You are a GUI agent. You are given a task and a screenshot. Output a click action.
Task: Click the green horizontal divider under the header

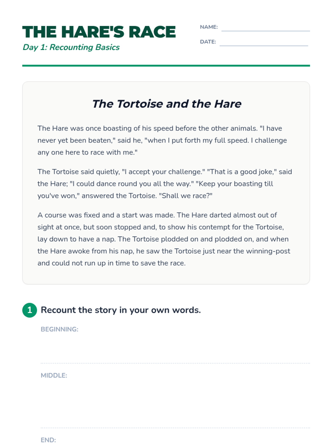pyautogui.click(x=166, y=66)
